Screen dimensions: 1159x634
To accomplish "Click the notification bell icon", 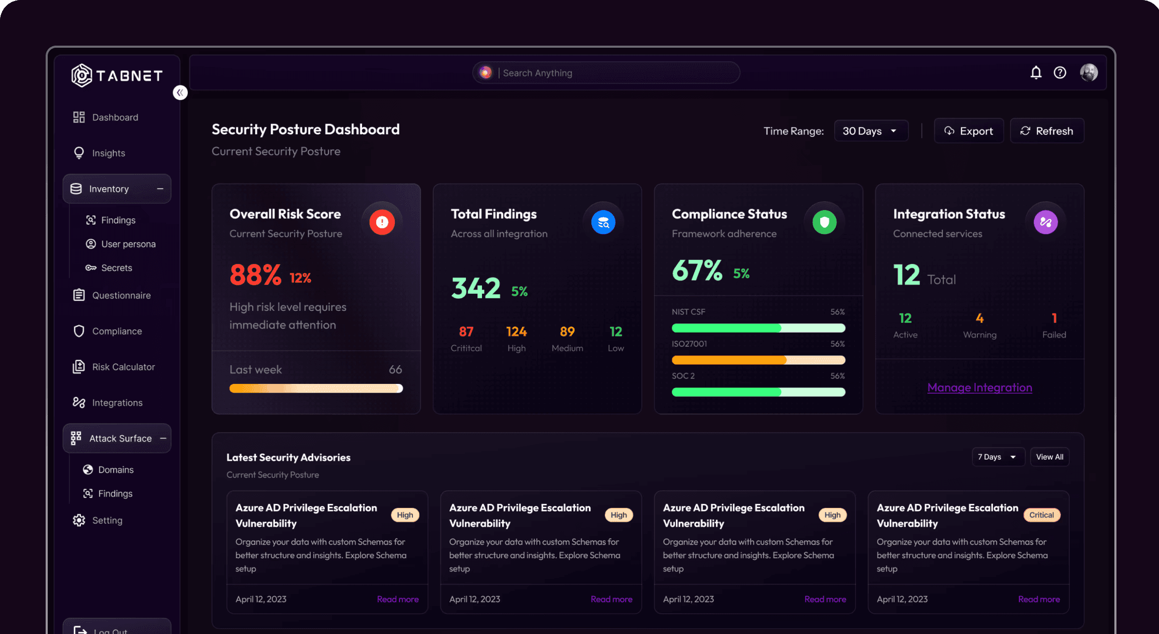I will point(1036,73).
